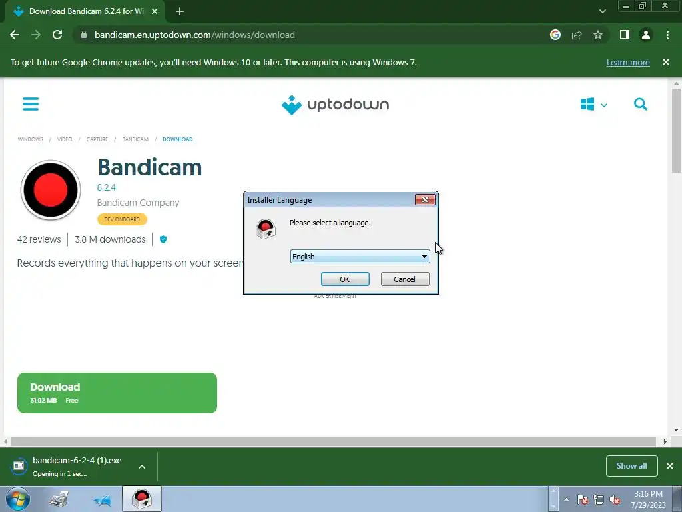Click the address bar URL

pyautogui.click(x=194, y=35)
